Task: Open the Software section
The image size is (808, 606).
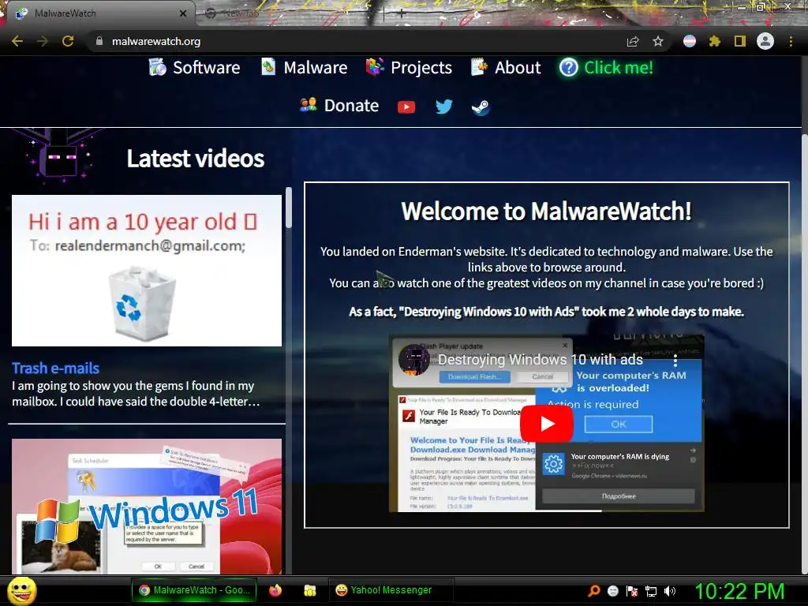Action: pos(195,68)
